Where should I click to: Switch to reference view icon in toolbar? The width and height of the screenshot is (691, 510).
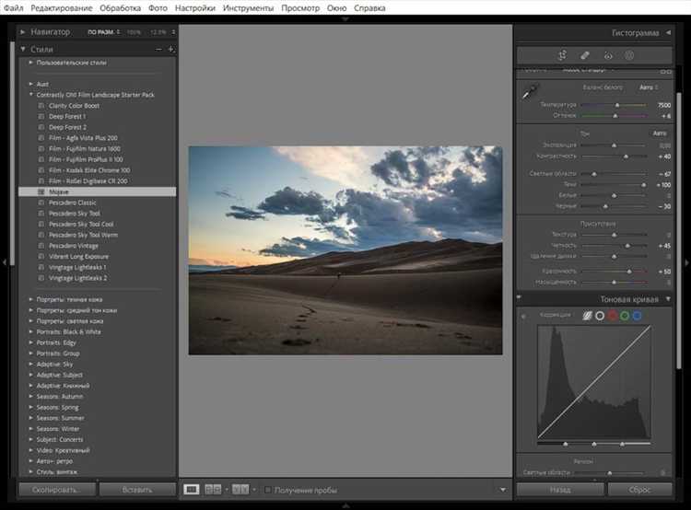tap(214, 490)
